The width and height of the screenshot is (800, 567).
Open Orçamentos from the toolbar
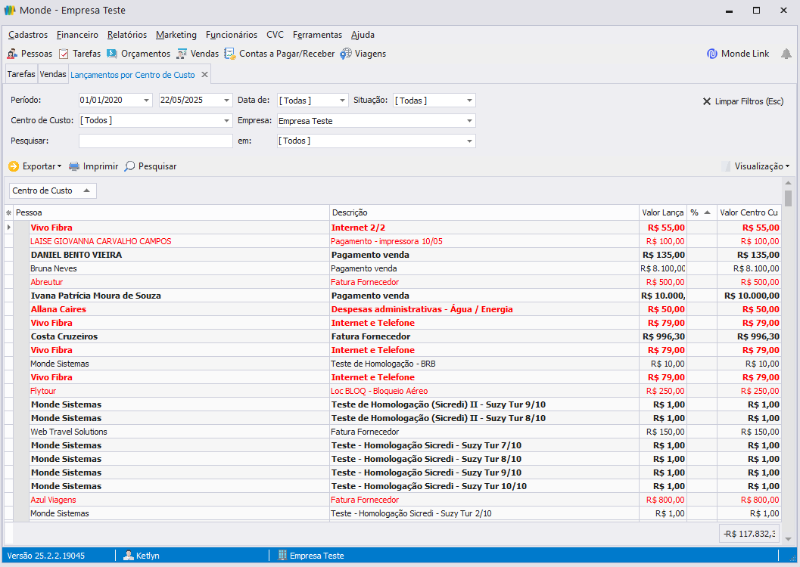pyautogui.click(x=139, y=54)
